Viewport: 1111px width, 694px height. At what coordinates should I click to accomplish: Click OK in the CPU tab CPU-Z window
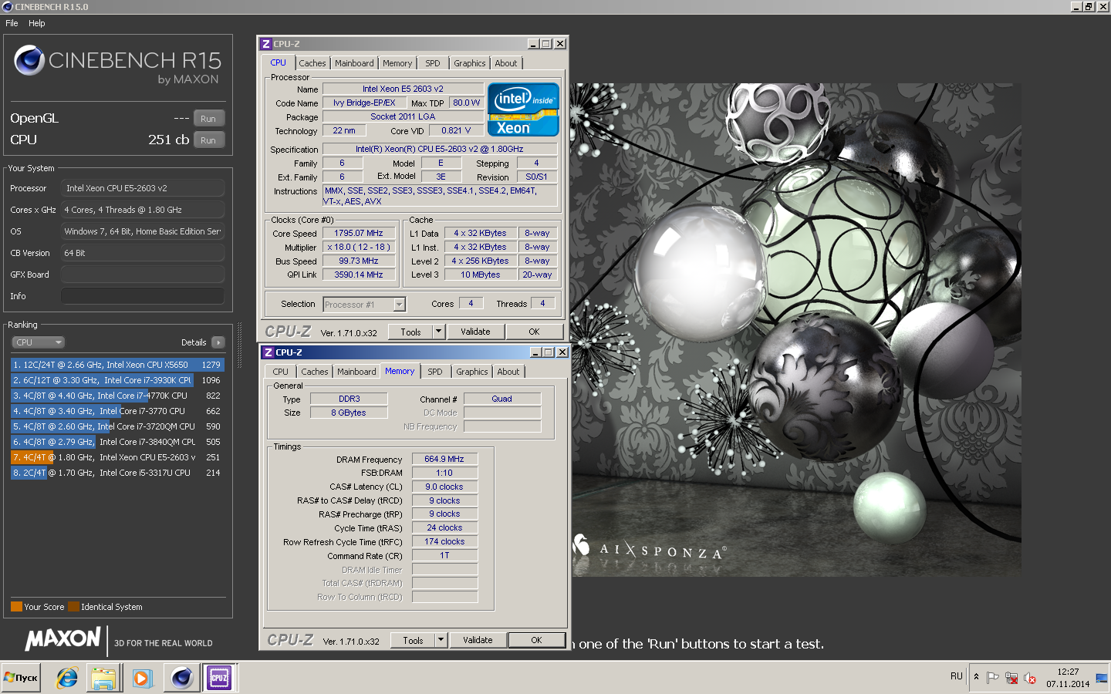point(534,332)
